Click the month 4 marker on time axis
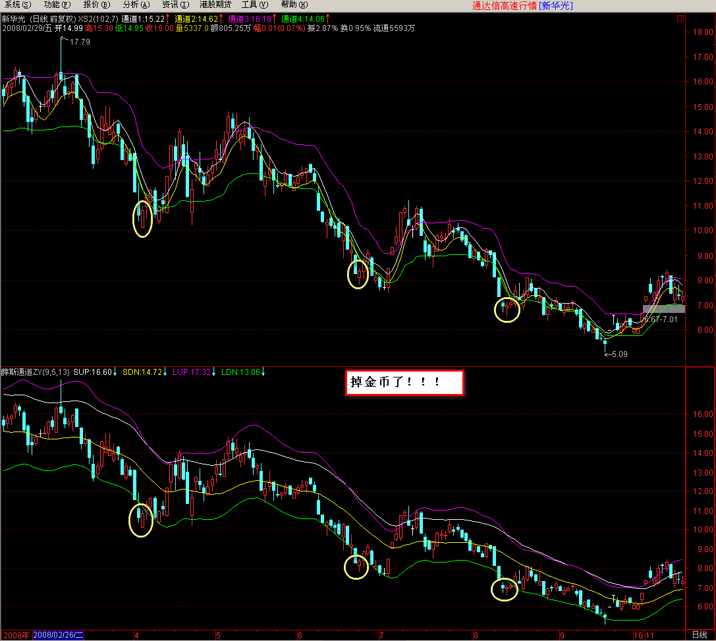 (136, 636)
